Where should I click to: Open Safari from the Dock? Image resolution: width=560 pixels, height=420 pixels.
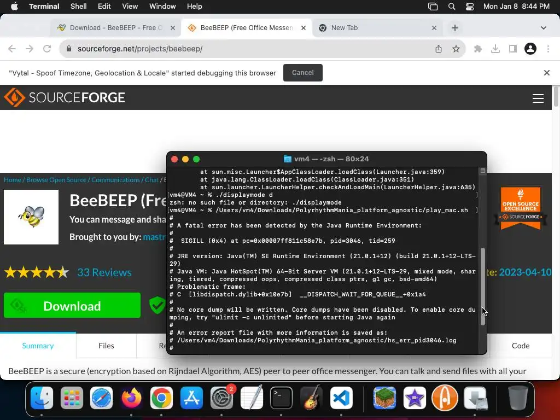click(x=101, y=398)
